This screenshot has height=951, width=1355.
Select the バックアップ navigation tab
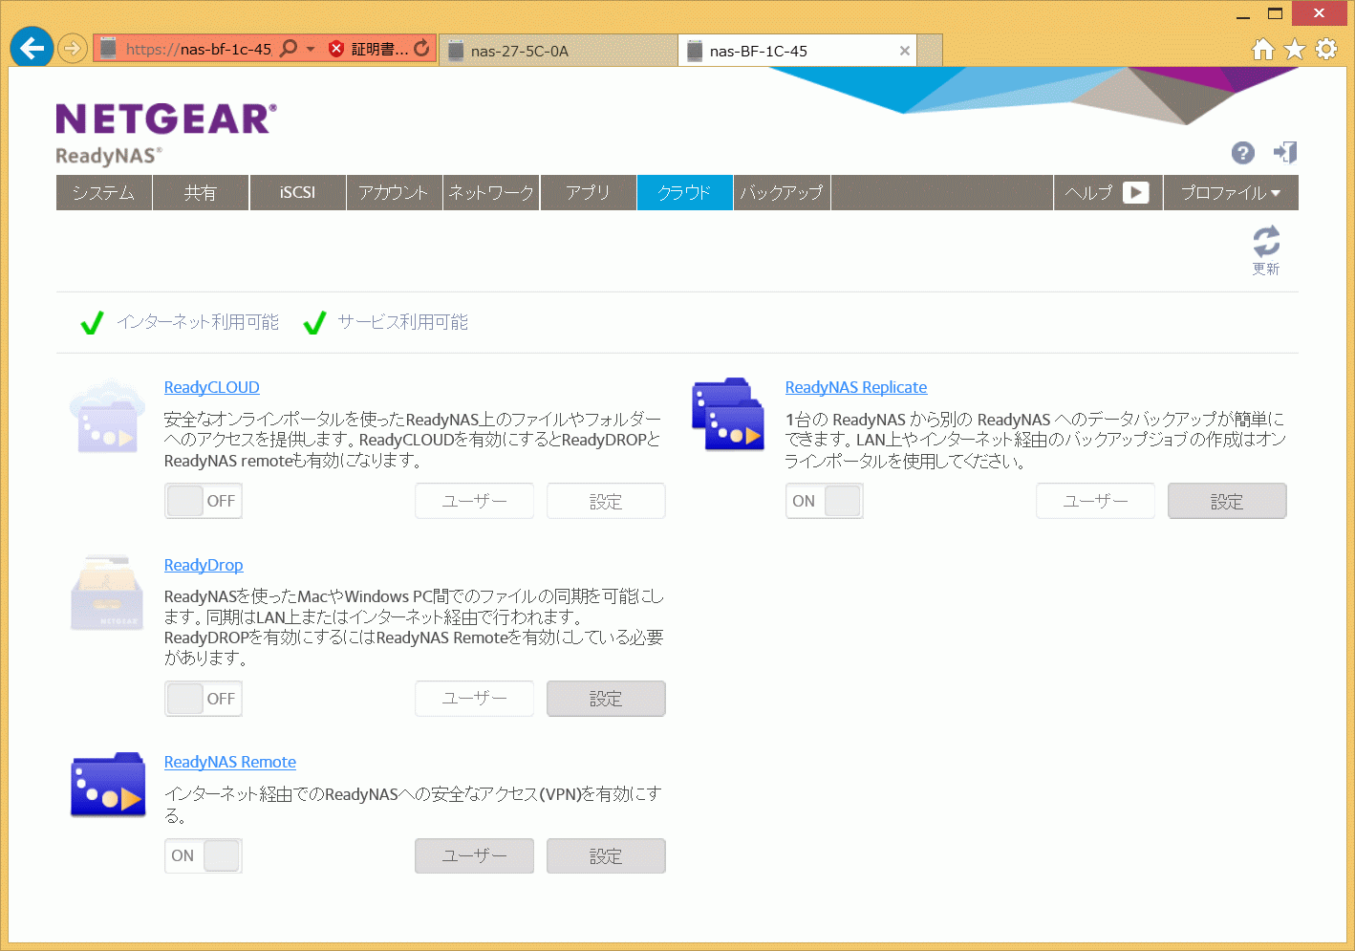pos(781,193)
